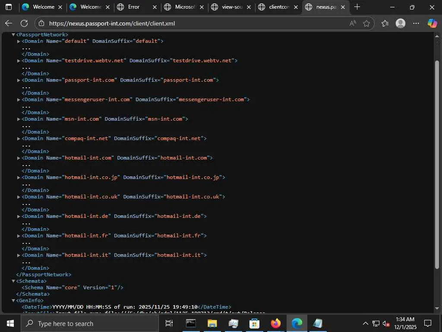Image resolution: width=442 pixels, height=332 pixels.
Task: Add this page to favorites
Action: point(366,23)
